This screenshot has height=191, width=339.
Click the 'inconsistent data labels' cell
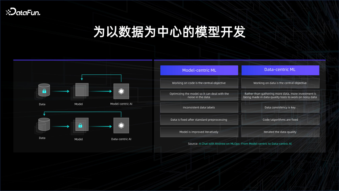(x=199, y=107)
